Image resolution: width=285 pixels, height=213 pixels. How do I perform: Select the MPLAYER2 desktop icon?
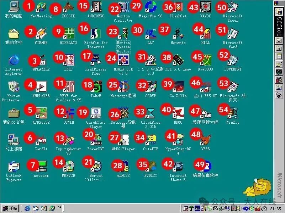pyautogui.click(x=41, y=60)
